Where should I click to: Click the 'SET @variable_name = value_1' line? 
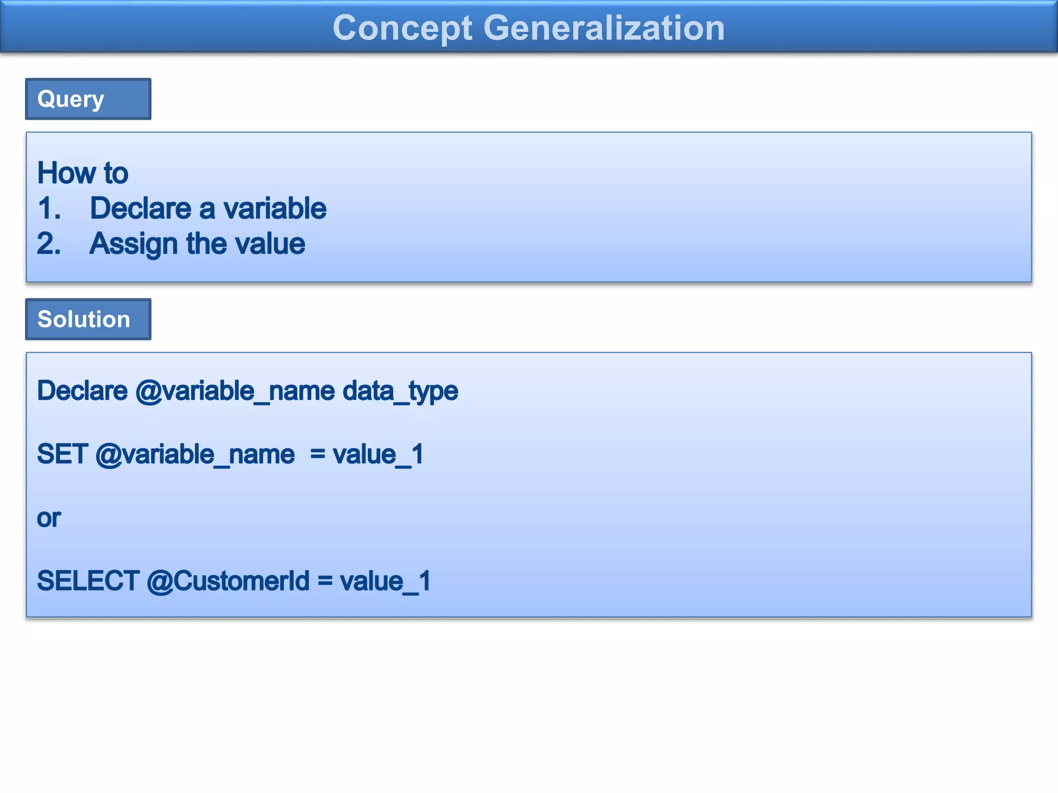(230, 454)
